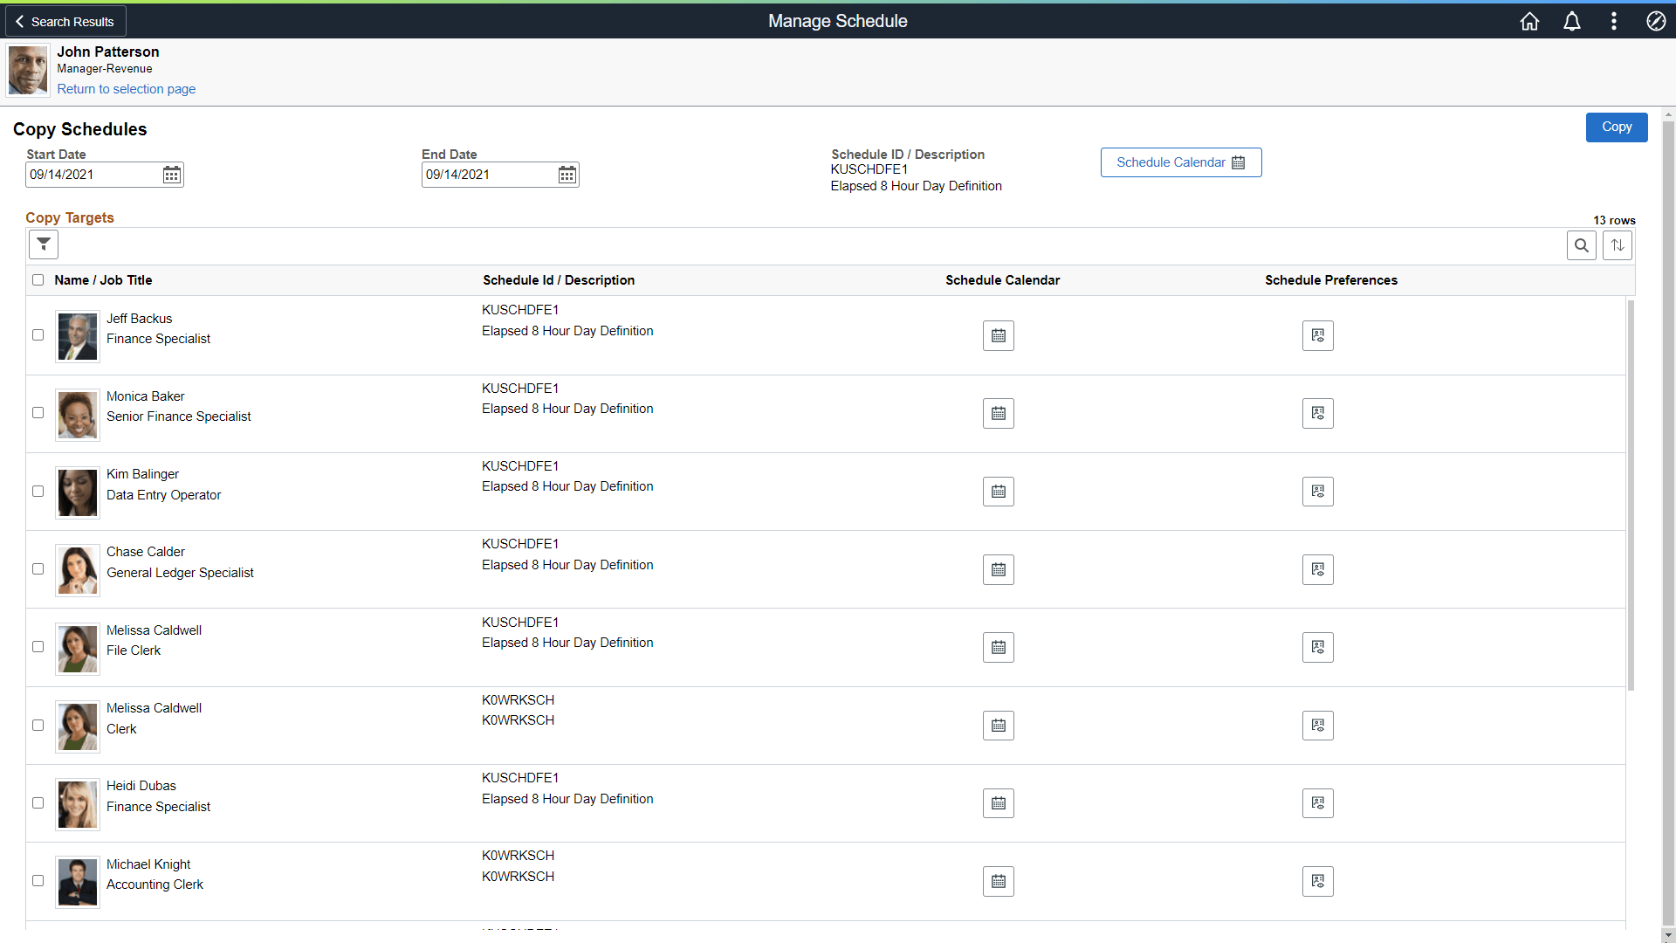Select the checkbox for Heidi Dubas
This screenshot has height=943, width=1676.
(x=38, y=802)
